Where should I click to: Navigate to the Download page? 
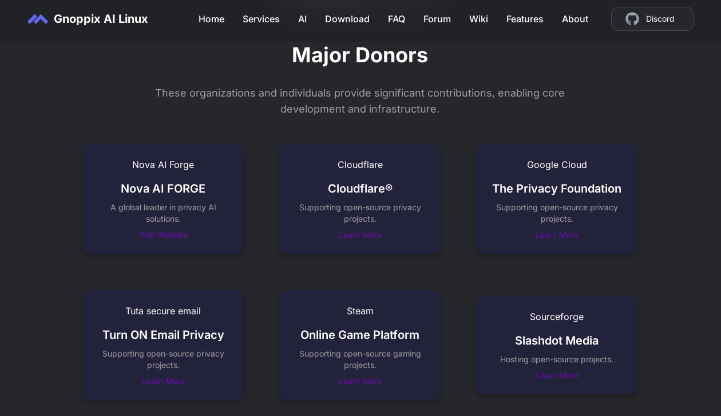point(347,19)
